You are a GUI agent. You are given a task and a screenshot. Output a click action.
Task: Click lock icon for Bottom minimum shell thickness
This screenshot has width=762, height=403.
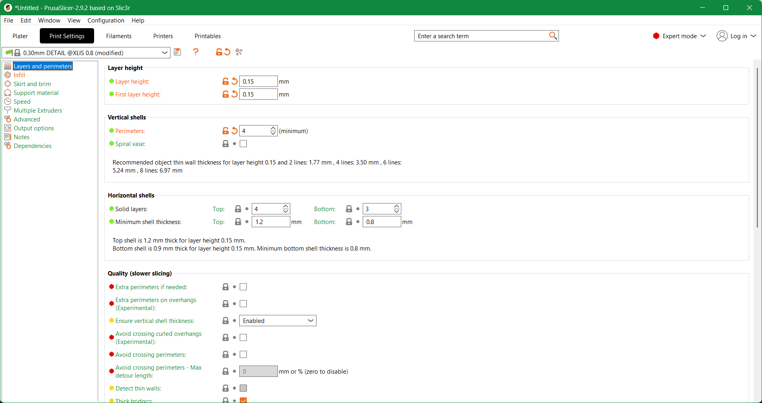[x=349, y=222]
